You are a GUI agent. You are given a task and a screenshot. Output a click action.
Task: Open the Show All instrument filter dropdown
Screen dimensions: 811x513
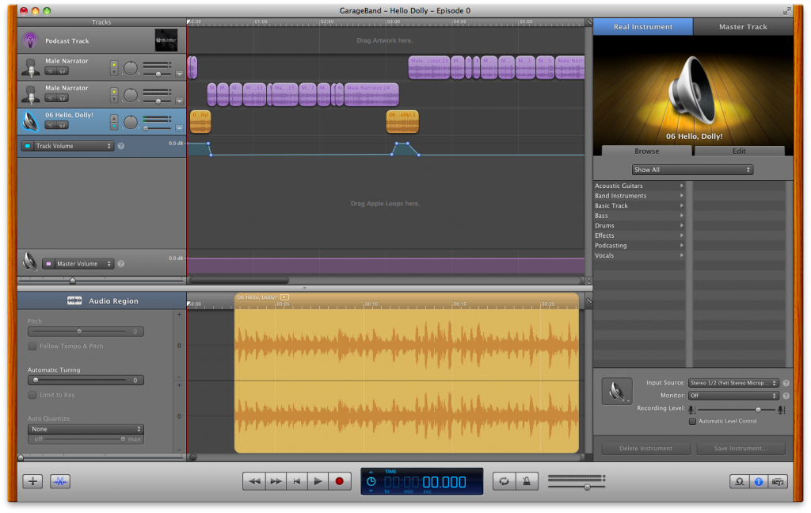pyautogui.click(x=692, y=170)
